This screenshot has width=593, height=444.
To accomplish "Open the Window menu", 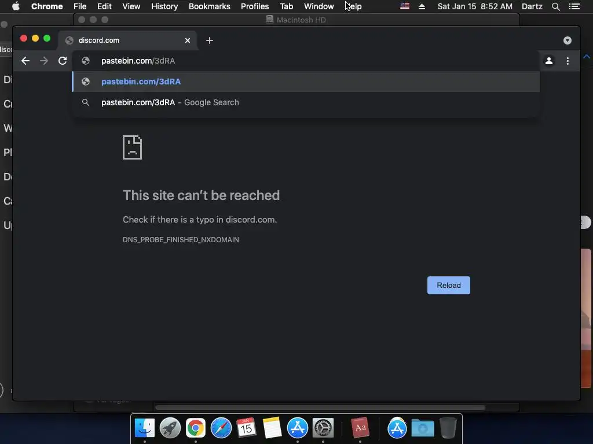I will pos(319,6).
